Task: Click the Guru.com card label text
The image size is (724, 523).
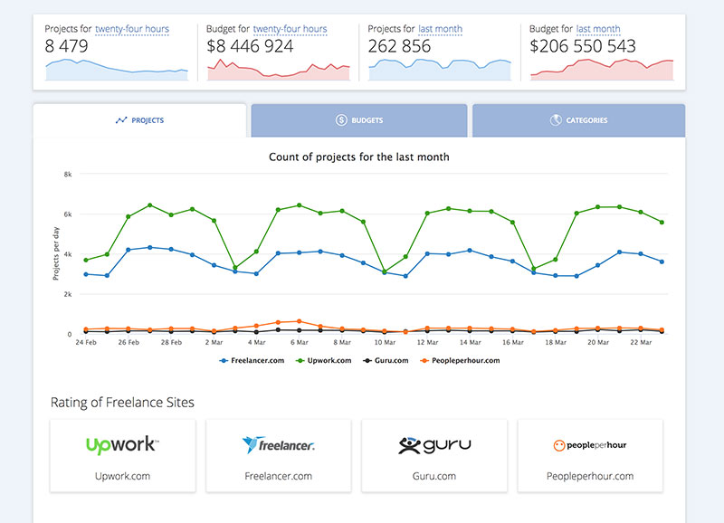Action: pyautogui.click(x=434, y=476)
